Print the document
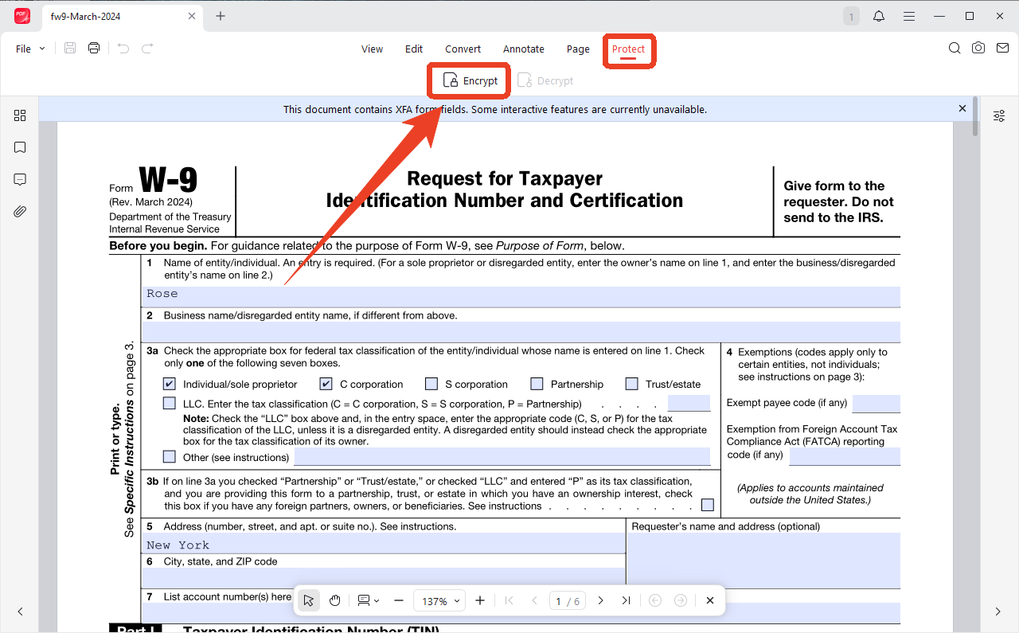Viewport: 1019px width, 633px height. [x=94, y=49]
